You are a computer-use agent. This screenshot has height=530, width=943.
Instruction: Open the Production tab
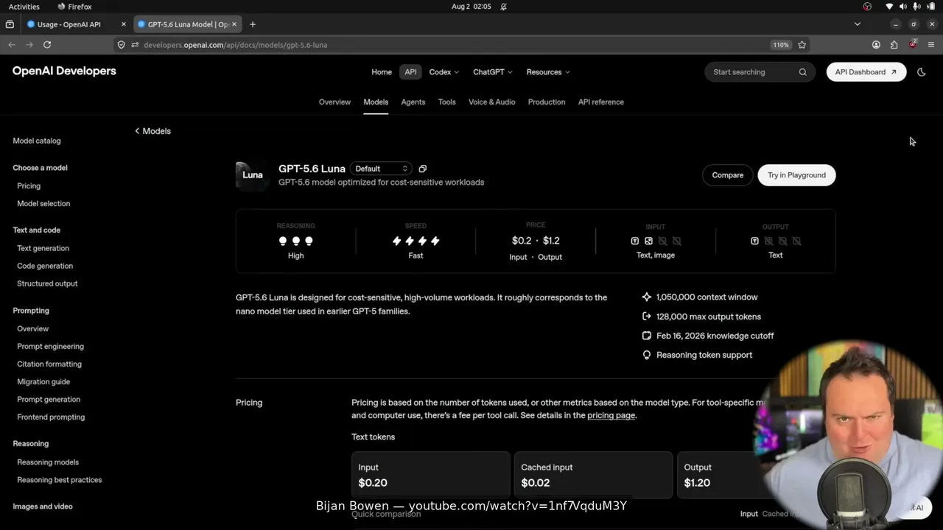pos(547,102)
